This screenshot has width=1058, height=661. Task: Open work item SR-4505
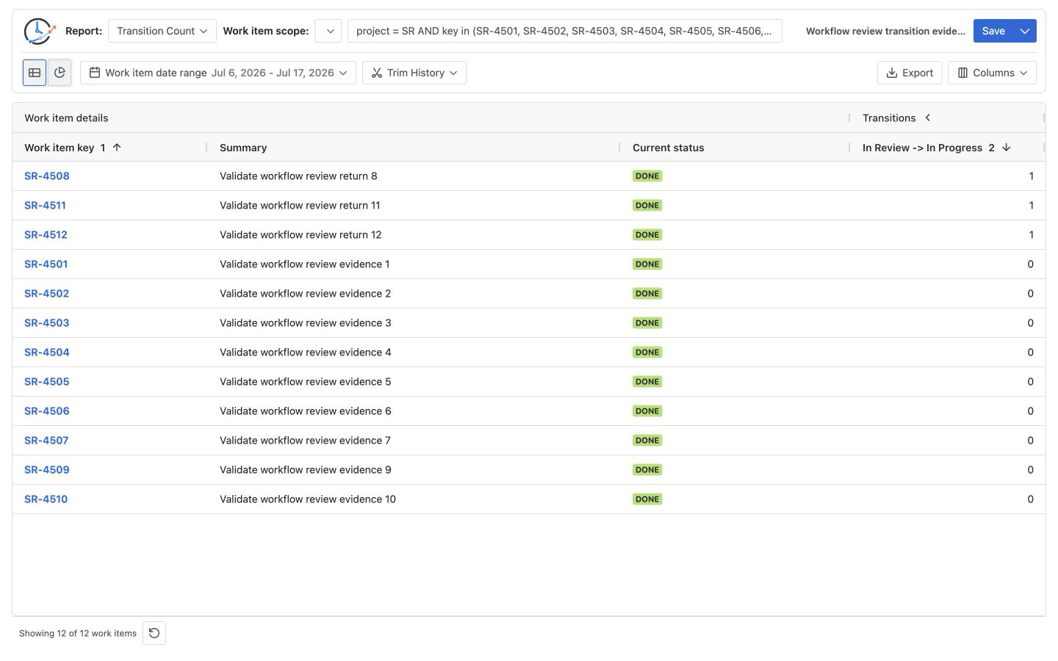pos(47,382)
